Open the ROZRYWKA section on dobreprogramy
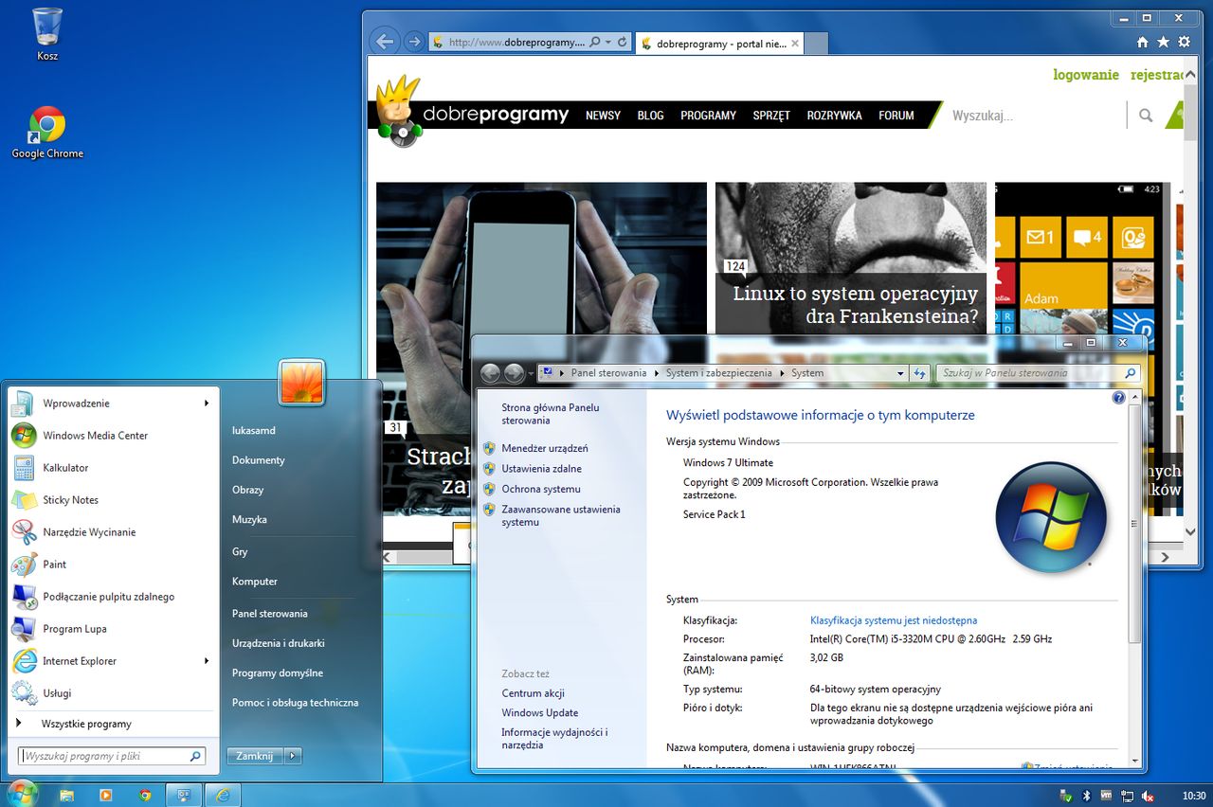 tap(835, 116)
